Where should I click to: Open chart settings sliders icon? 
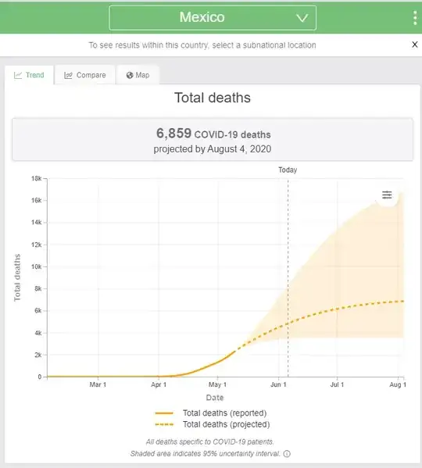[x=387, y=195]
